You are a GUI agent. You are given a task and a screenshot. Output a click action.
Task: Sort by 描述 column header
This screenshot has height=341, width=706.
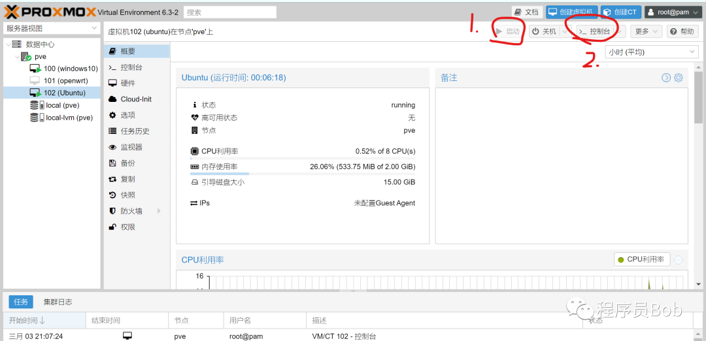pos(445,320)
